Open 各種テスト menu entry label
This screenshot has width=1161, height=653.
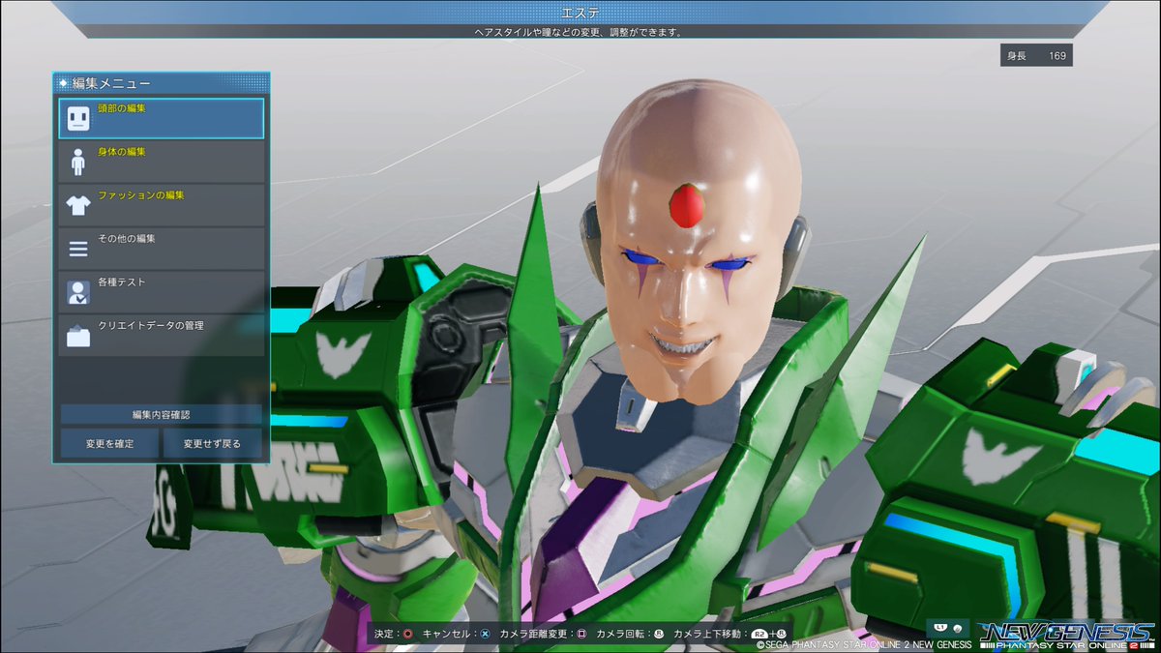point(122,282)
